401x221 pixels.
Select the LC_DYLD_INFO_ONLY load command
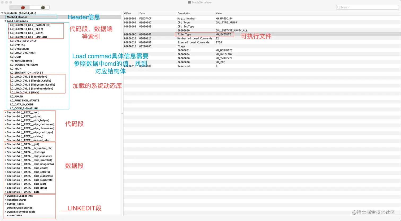(23, 41)
